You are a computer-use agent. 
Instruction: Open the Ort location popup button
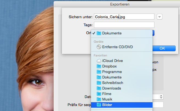pyautogui.click(x=153, y=33)
